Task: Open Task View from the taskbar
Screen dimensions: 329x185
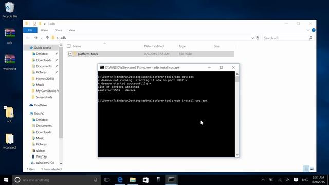Action: click(x=107, y=180)
